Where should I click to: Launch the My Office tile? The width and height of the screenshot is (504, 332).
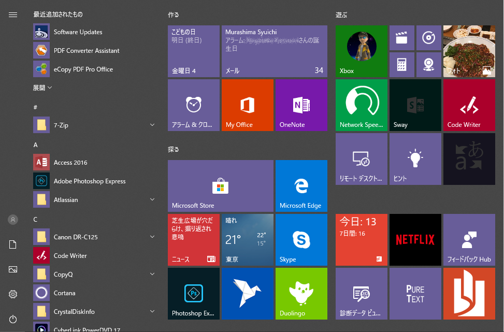point(248,105)
